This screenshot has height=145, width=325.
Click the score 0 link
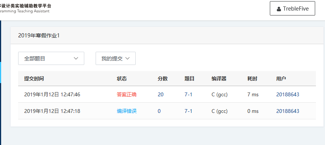pyautogui.click(x=159, y=111)
